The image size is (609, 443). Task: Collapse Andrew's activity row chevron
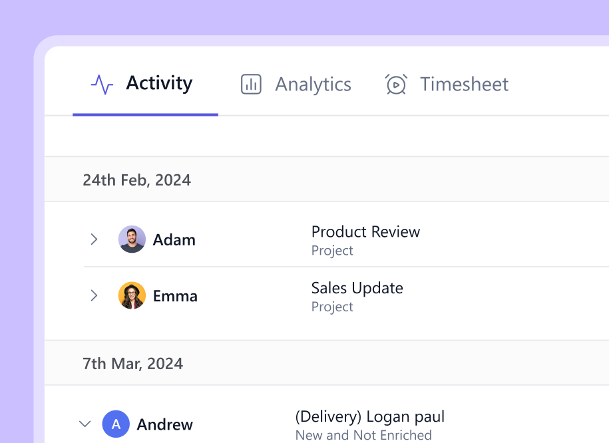click(85, 424)
